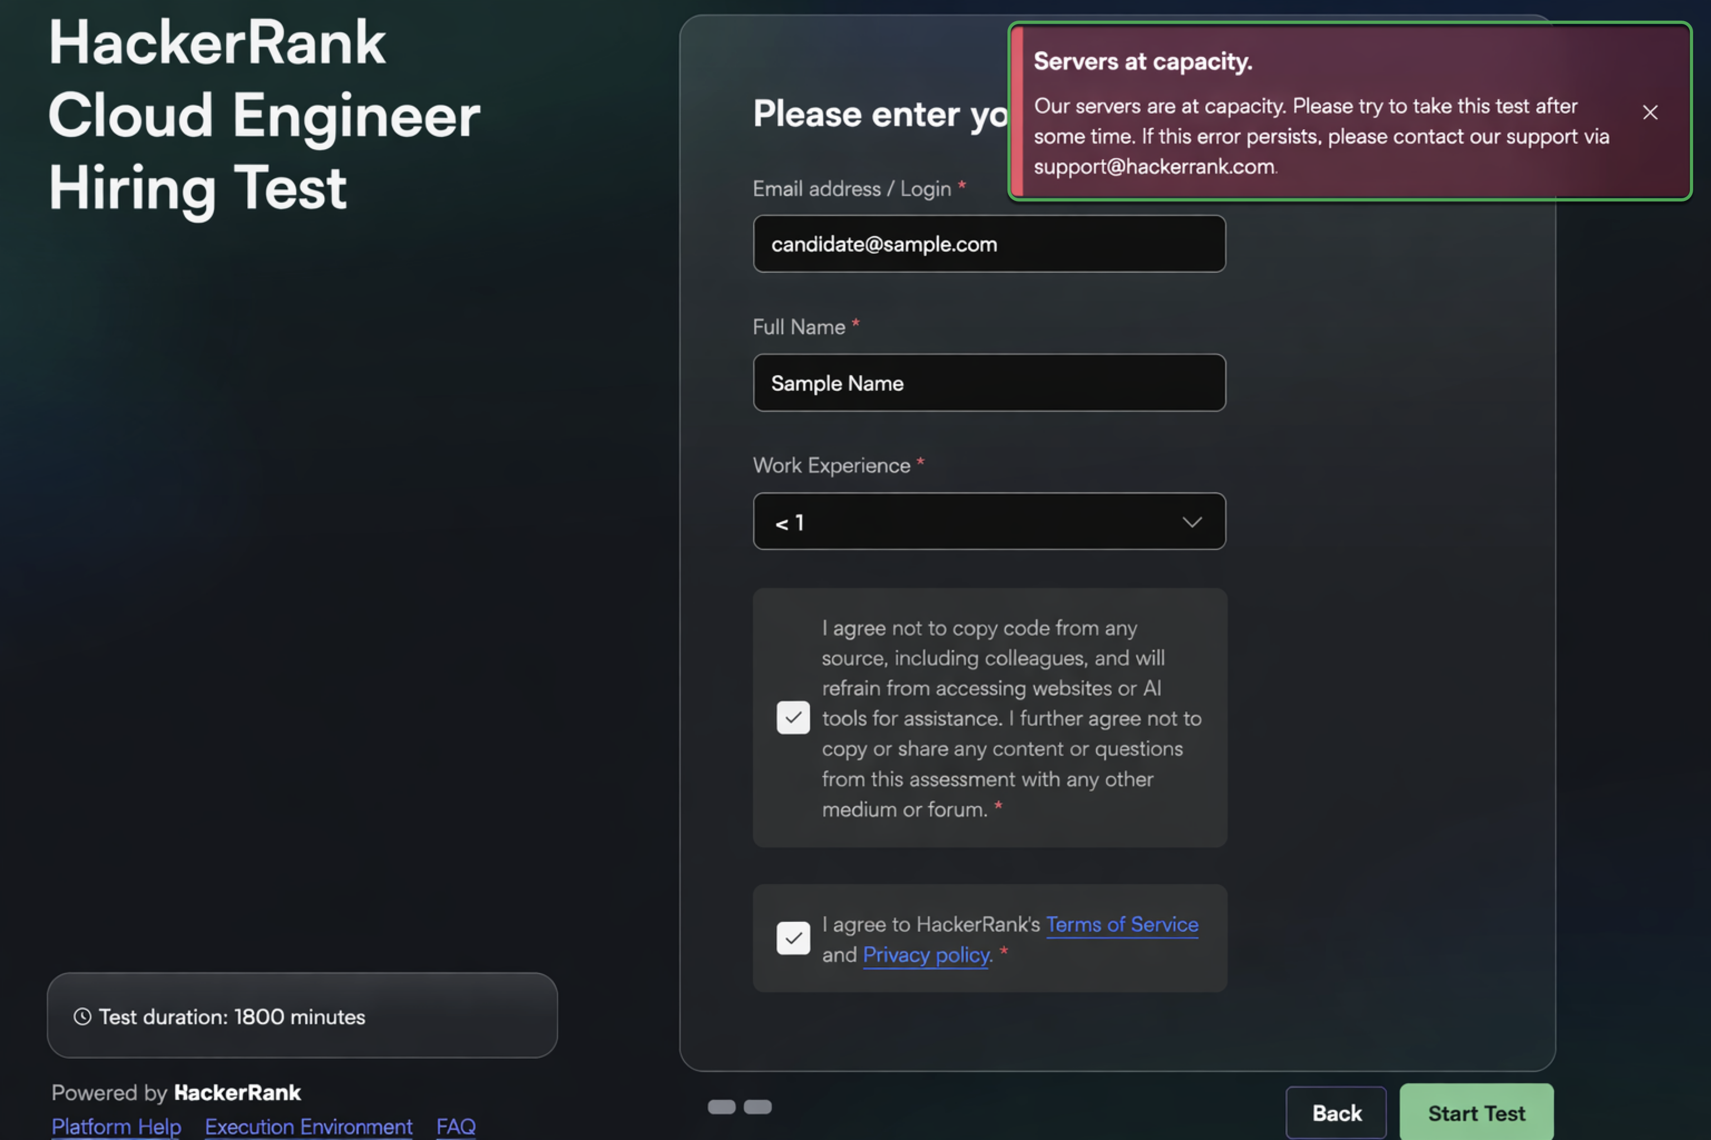Open the Work Experience dropdown
The width and height of the screenshot is (1711, 1140).
point(989,522)
